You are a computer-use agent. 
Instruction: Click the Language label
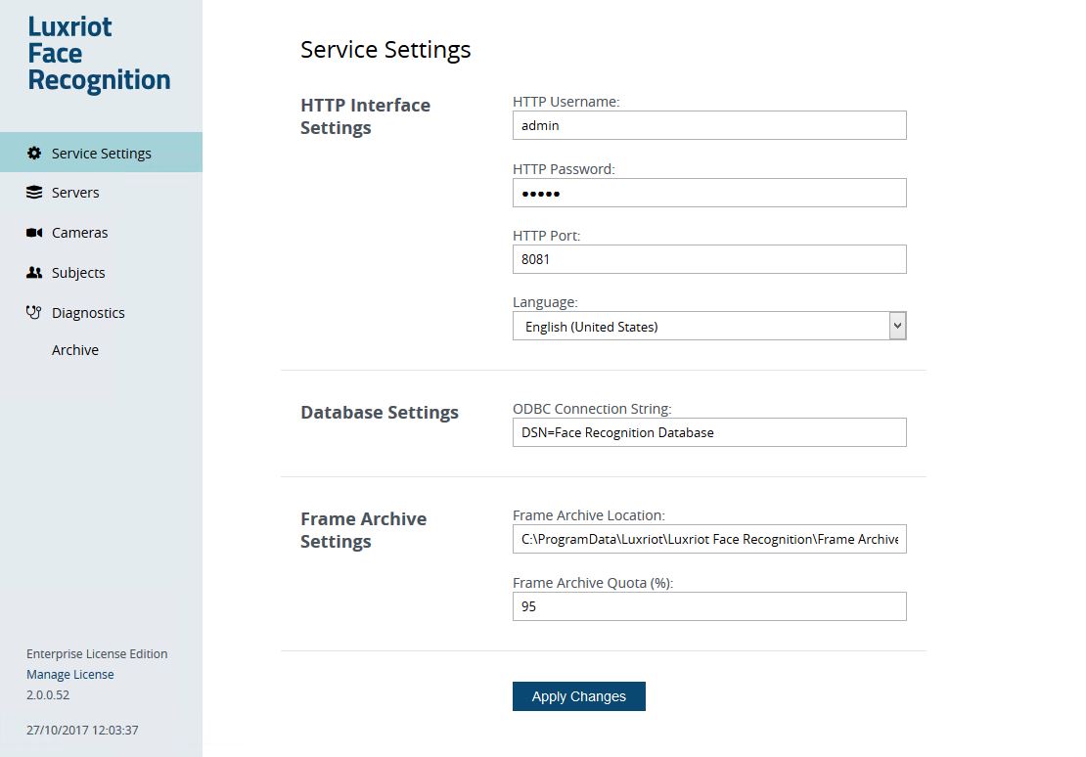(545, 302)
